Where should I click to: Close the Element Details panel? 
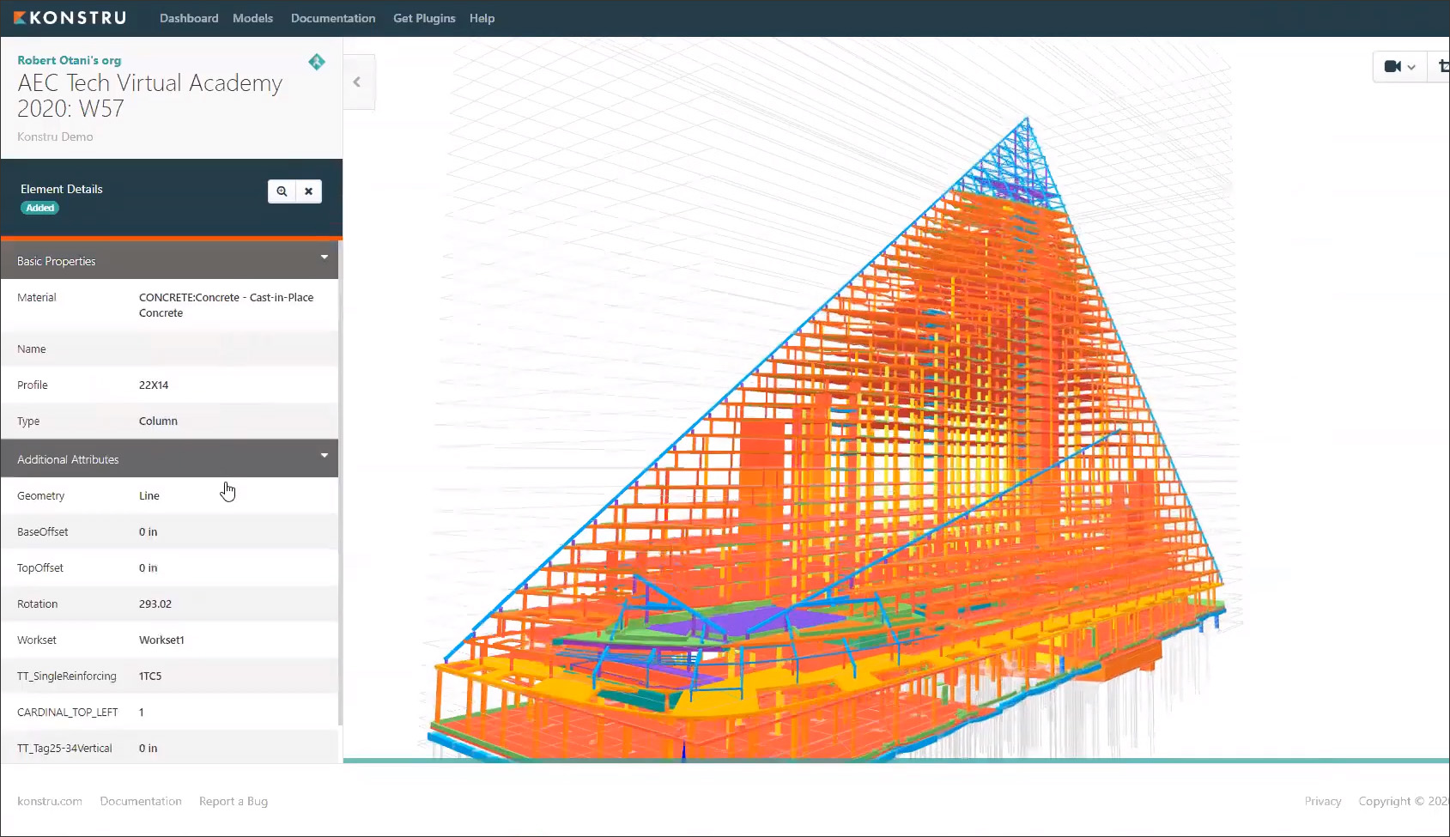[308, 191]
